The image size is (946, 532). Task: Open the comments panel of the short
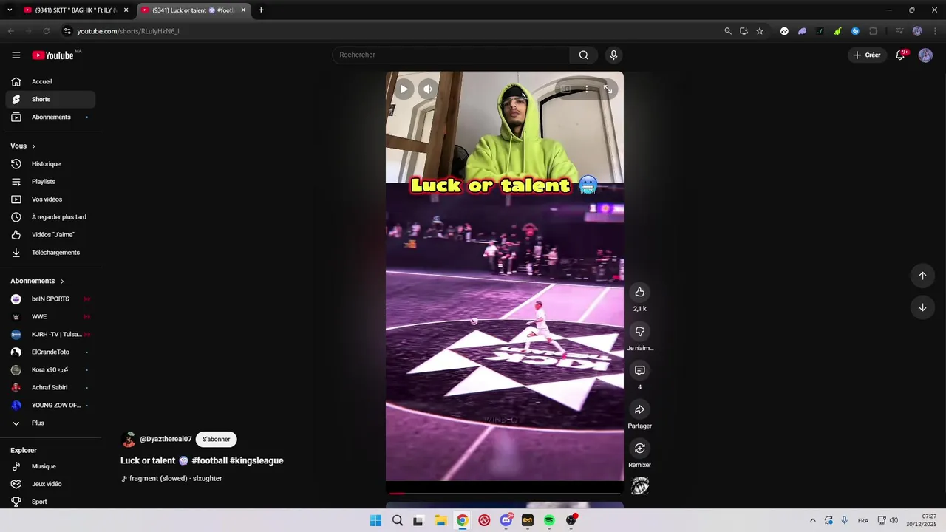tap(640, 370)
